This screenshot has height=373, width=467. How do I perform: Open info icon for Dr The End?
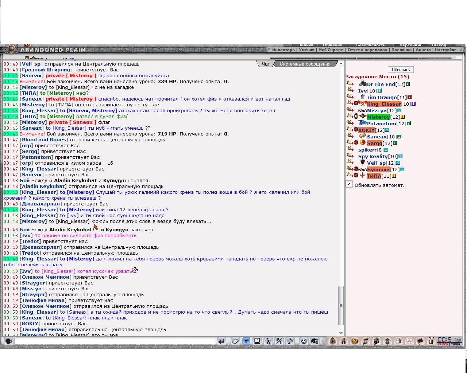(408, 84)
